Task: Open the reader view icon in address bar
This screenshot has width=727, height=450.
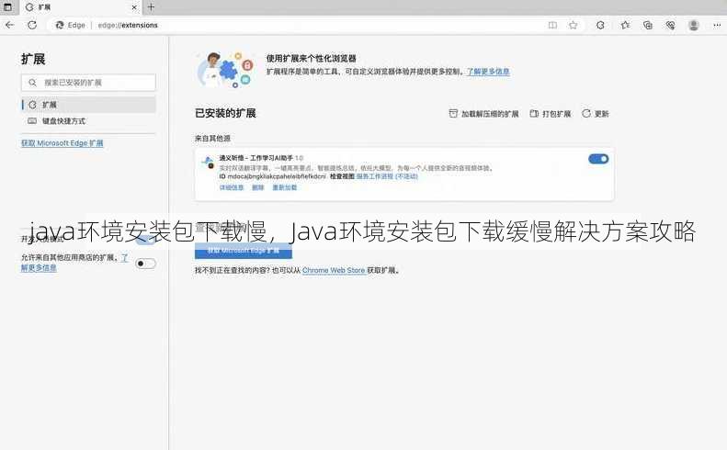Action: tap(552, 25)
